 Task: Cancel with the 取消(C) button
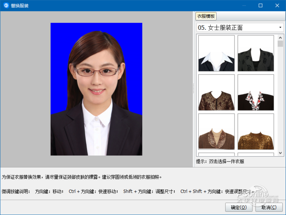(x=269, y=207)
